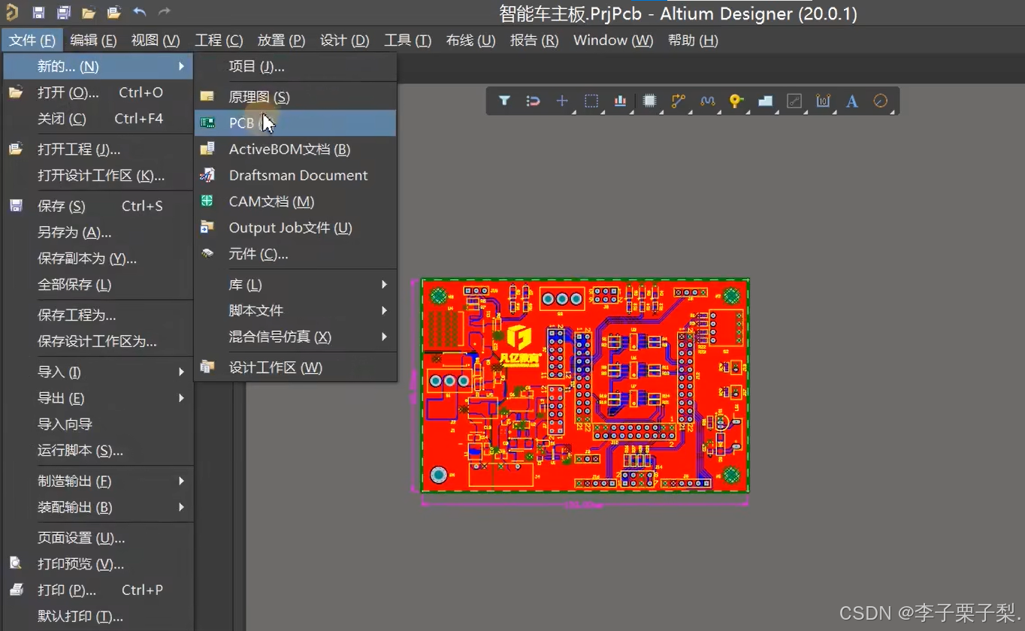The height and width of the screenshot is (631, 1025).
Task: Select the move objects cross icon
Action: pyautogui.click(x=562, y=101)
